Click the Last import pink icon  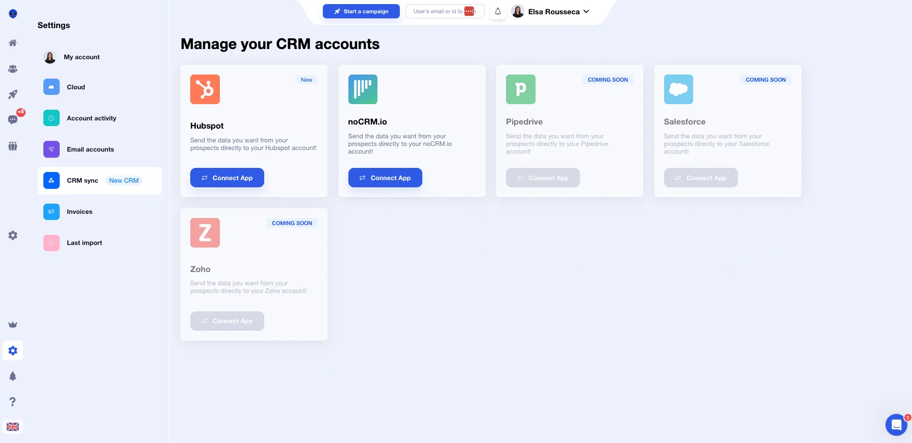point(52,242)
